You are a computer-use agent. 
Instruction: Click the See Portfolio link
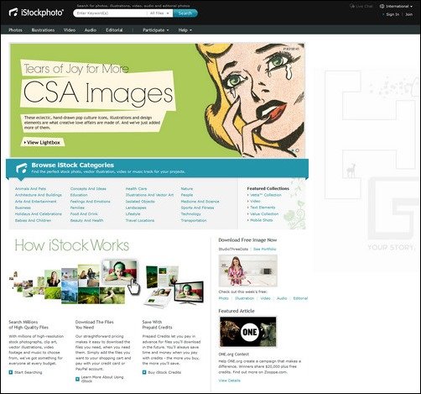pos(265,249)
